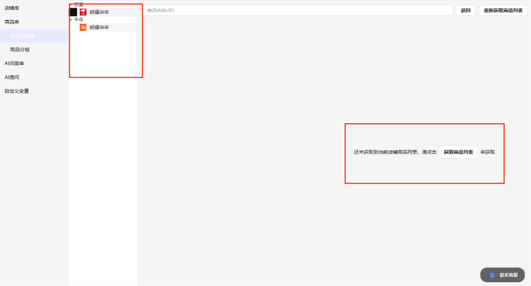Click the 联系客服 headset icon
The height and width of the screenshot is (286, 531).
pos(492,274)
